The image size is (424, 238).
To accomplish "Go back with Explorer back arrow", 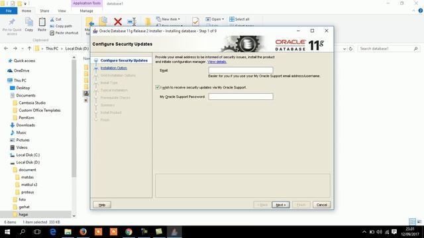I will (6, 48).
